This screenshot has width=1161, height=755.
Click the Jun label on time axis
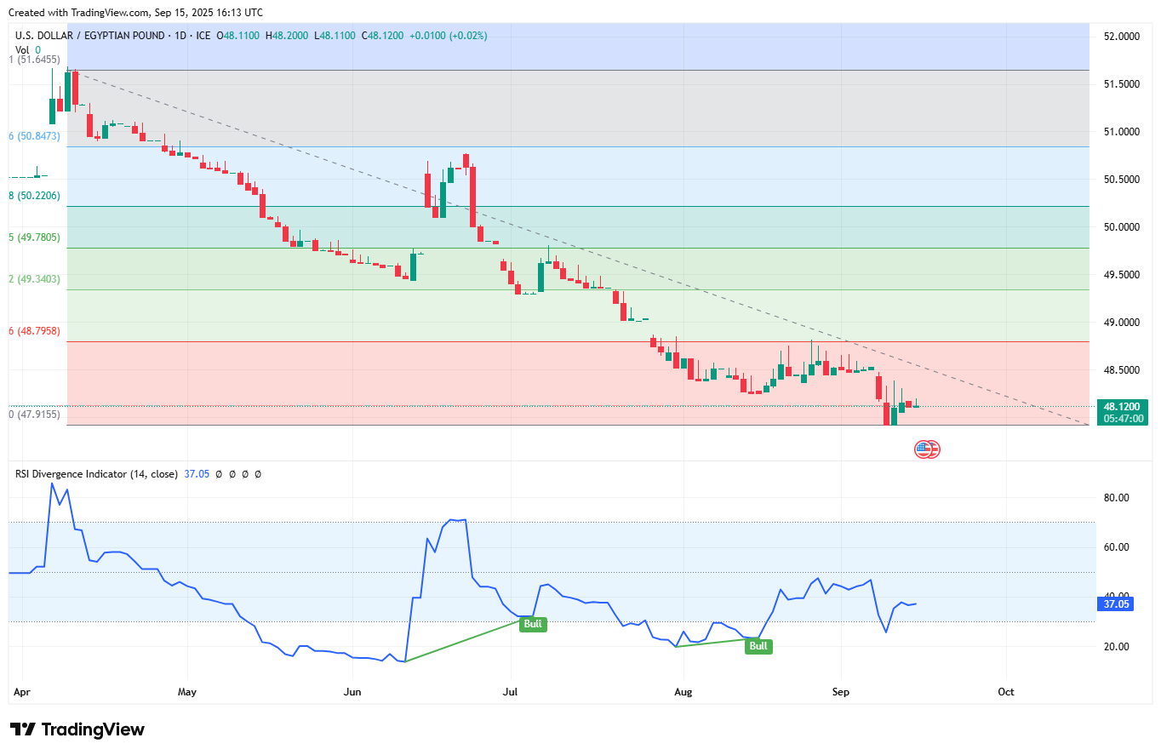coord(352,692)
